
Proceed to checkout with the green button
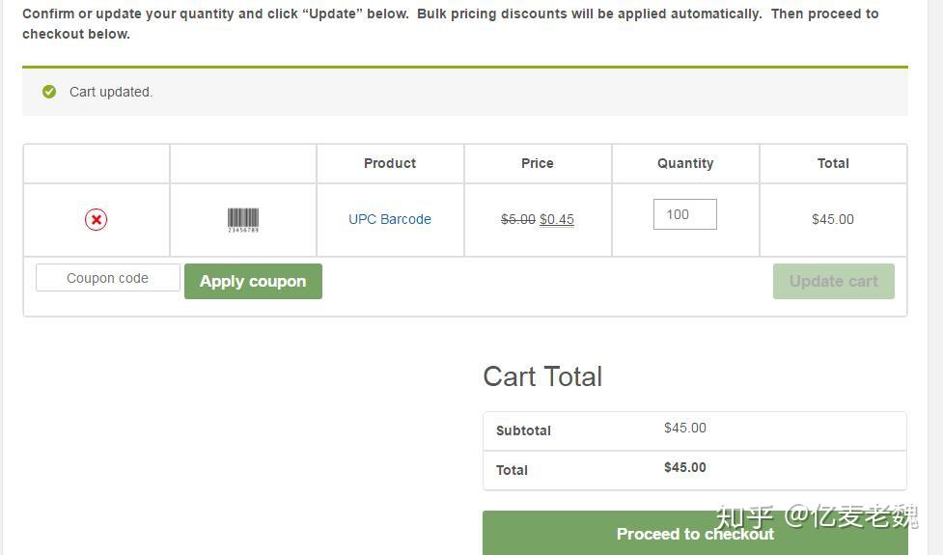(695, 533)
